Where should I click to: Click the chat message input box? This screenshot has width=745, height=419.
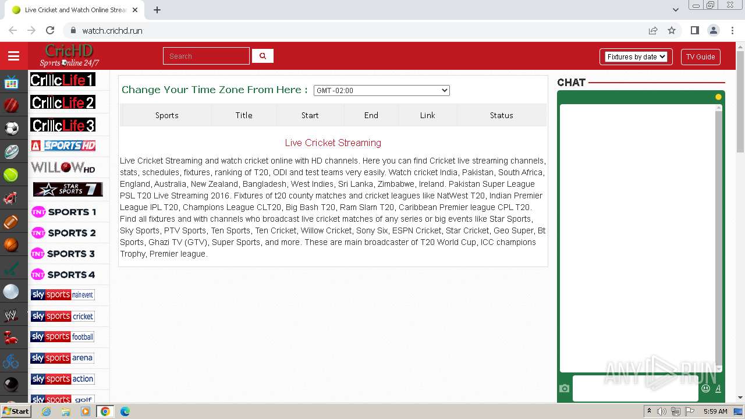[x=635, y=388]
